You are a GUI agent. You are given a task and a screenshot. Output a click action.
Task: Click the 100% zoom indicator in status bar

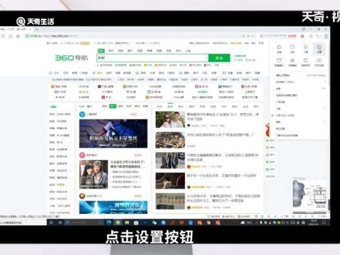(x=323, y=216)
